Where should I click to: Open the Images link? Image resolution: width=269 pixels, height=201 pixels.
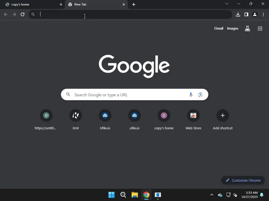[x=233, y=28]
